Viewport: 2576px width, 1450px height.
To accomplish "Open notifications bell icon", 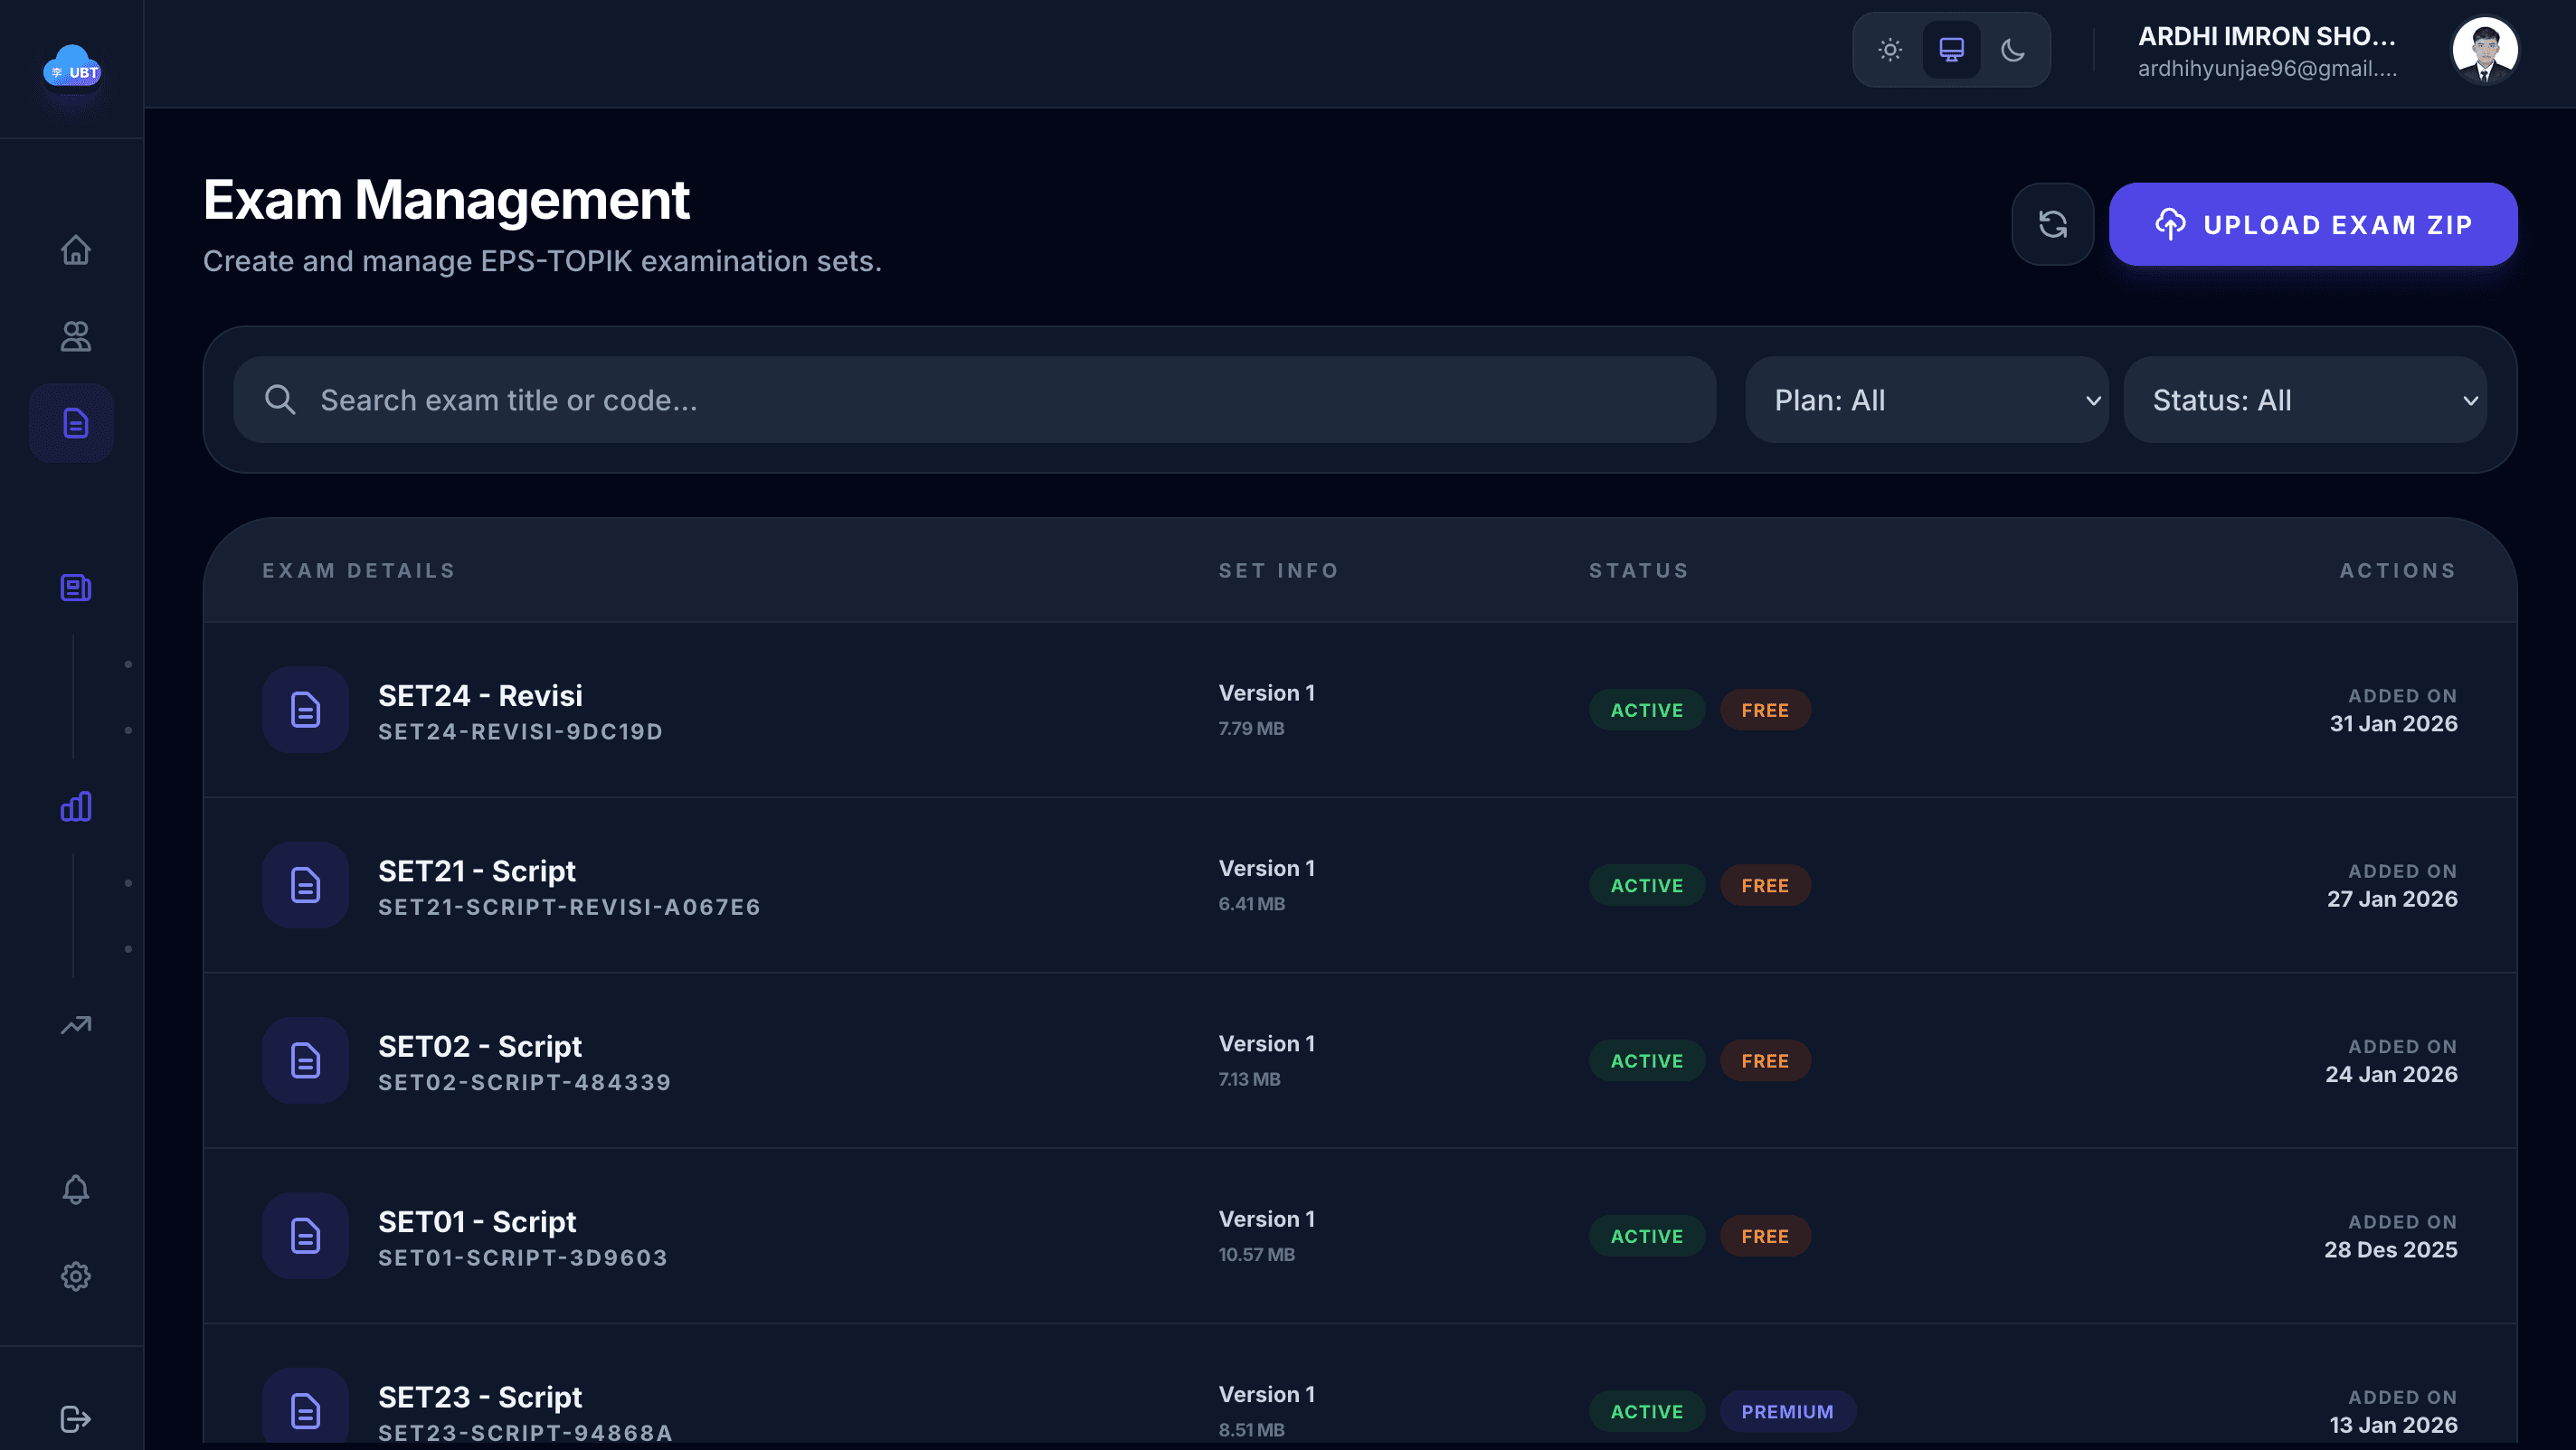I will pyautogui.click(x=75, y=1189).
